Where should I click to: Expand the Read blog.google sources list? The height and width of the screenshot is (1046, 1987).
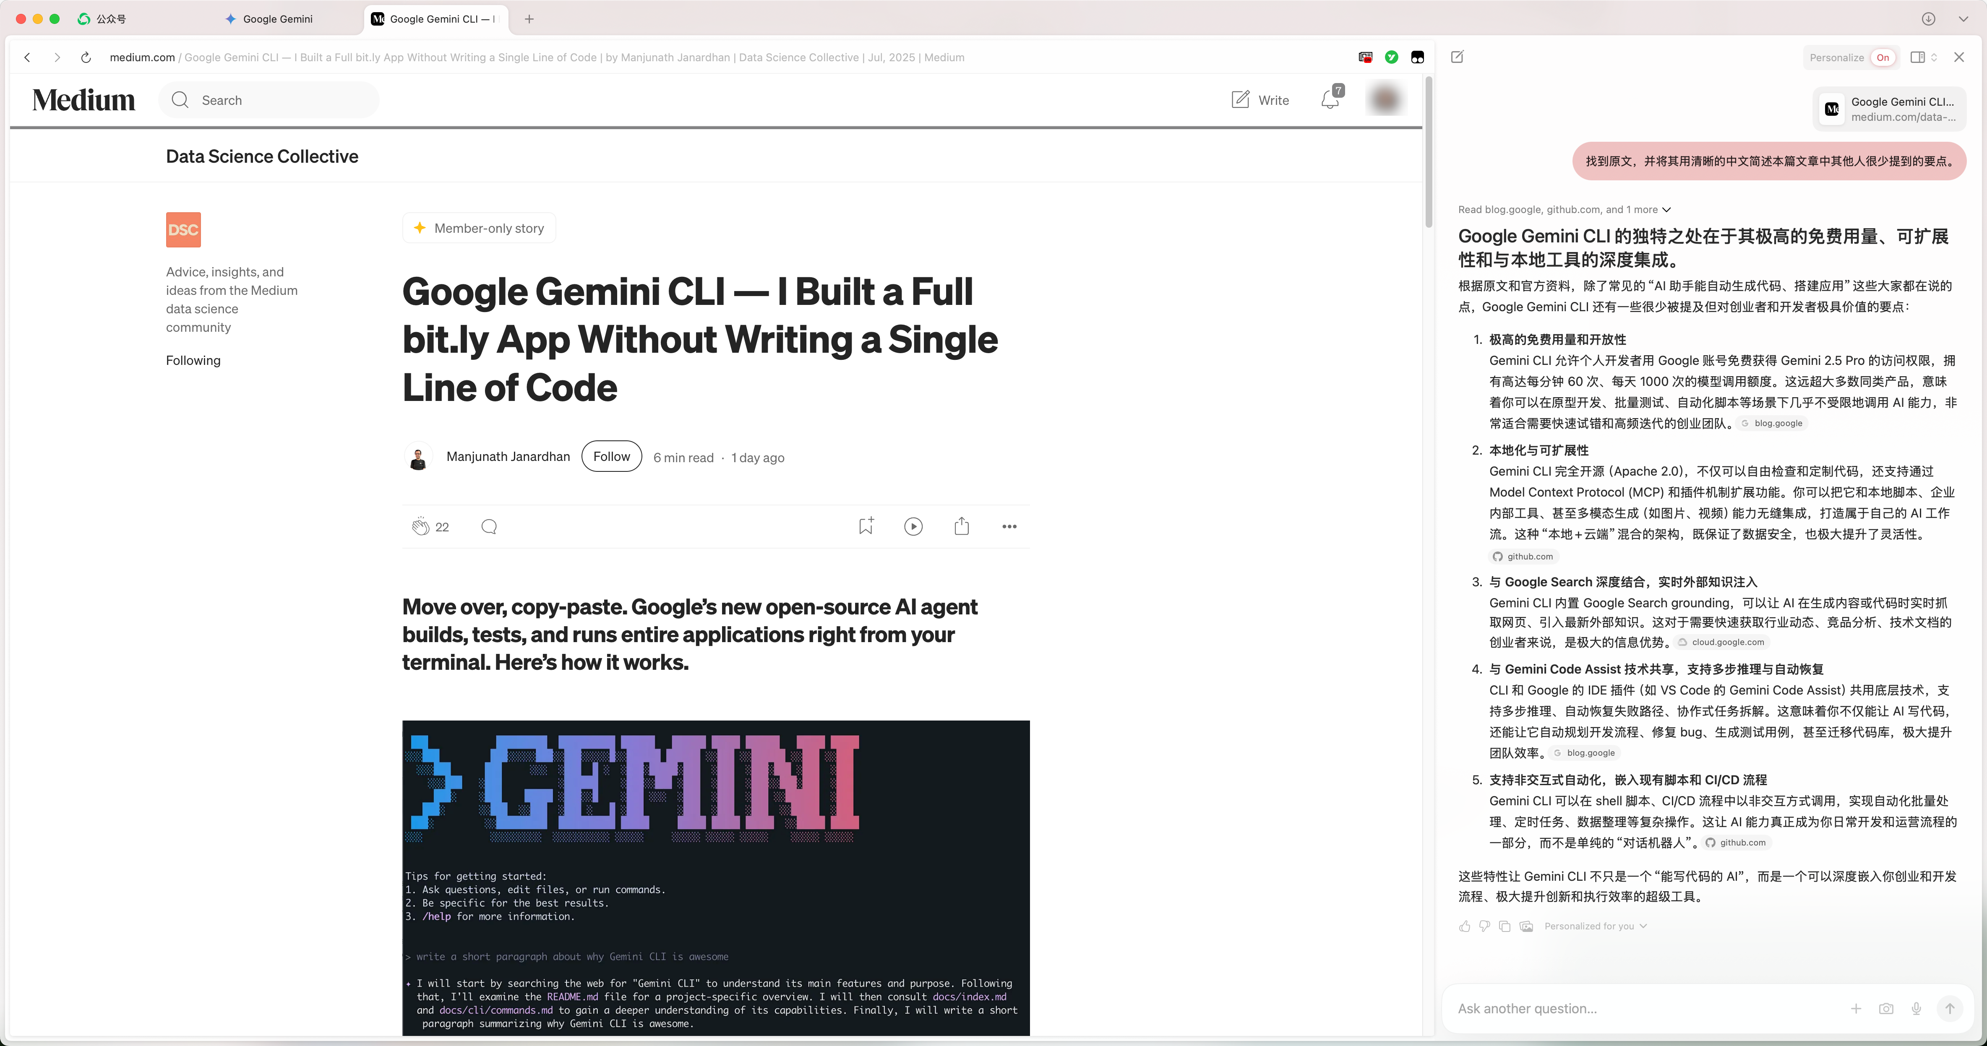(x=1564, y=210)
